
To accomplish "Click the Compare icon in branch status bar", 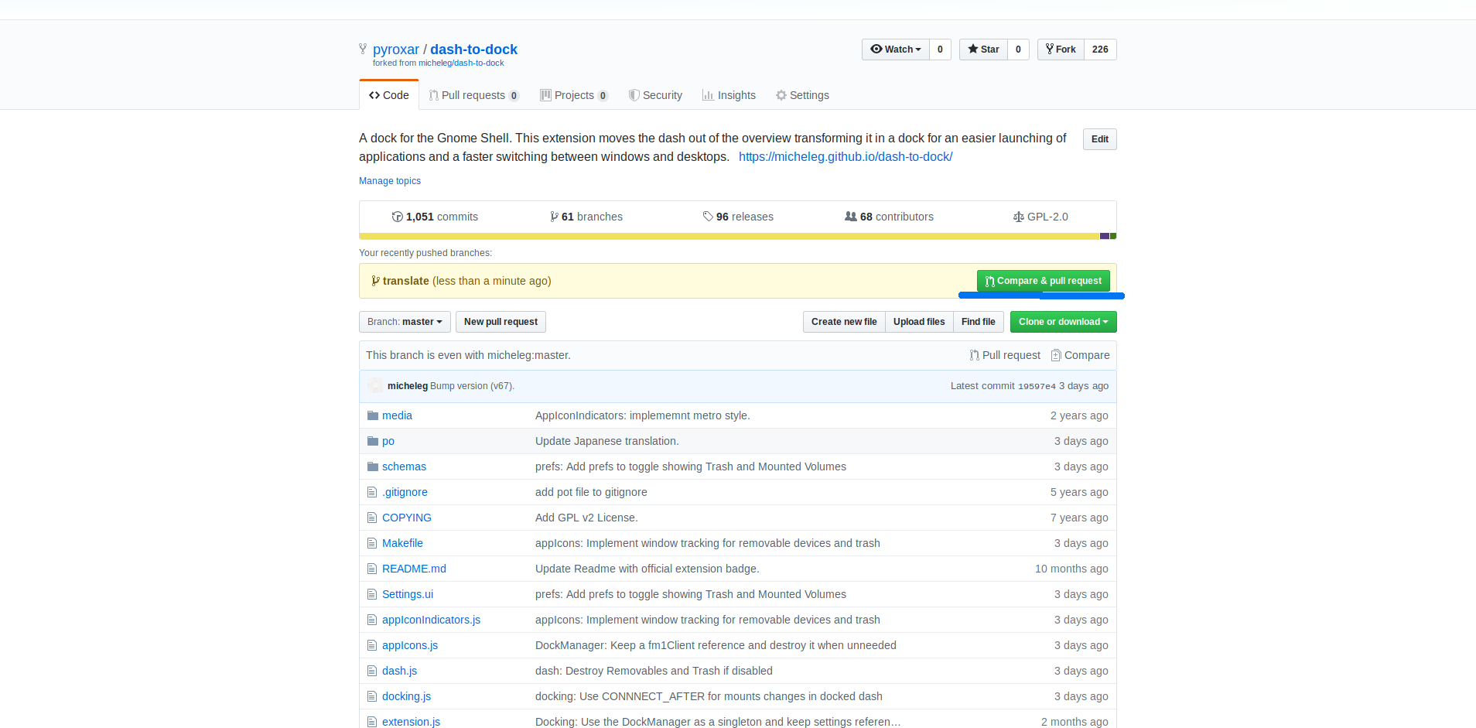I will click(x=1056, y=355).
